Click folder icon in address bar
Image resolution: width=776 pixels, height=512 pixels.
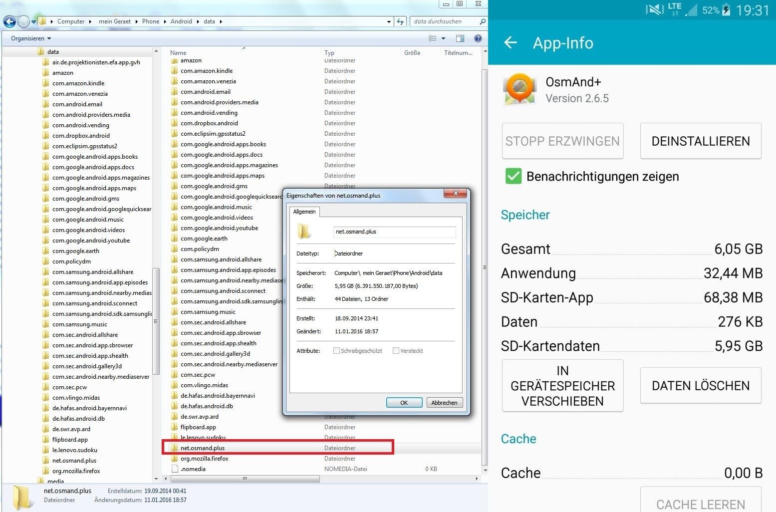tap(43, 21)
